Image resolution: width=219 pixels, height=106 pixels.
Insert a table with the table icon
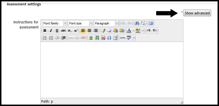pyautogui.click(x=116, y=38)
